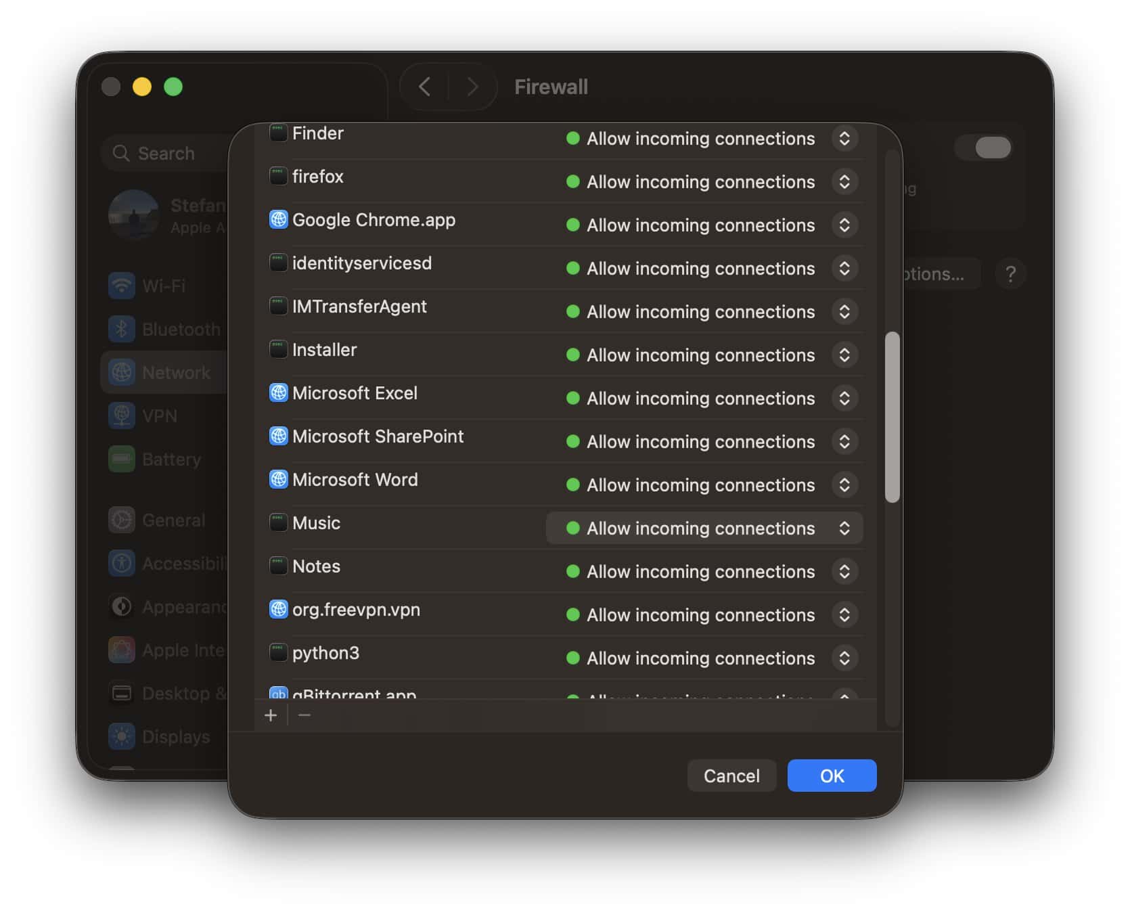Open connection dropdown for firefox
Screen dimensions: 1130x919
844,181
